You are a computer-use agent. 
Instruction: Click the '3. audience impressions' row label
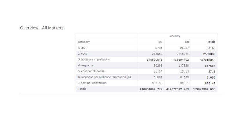pyautogui.click(x=94, y=60)
